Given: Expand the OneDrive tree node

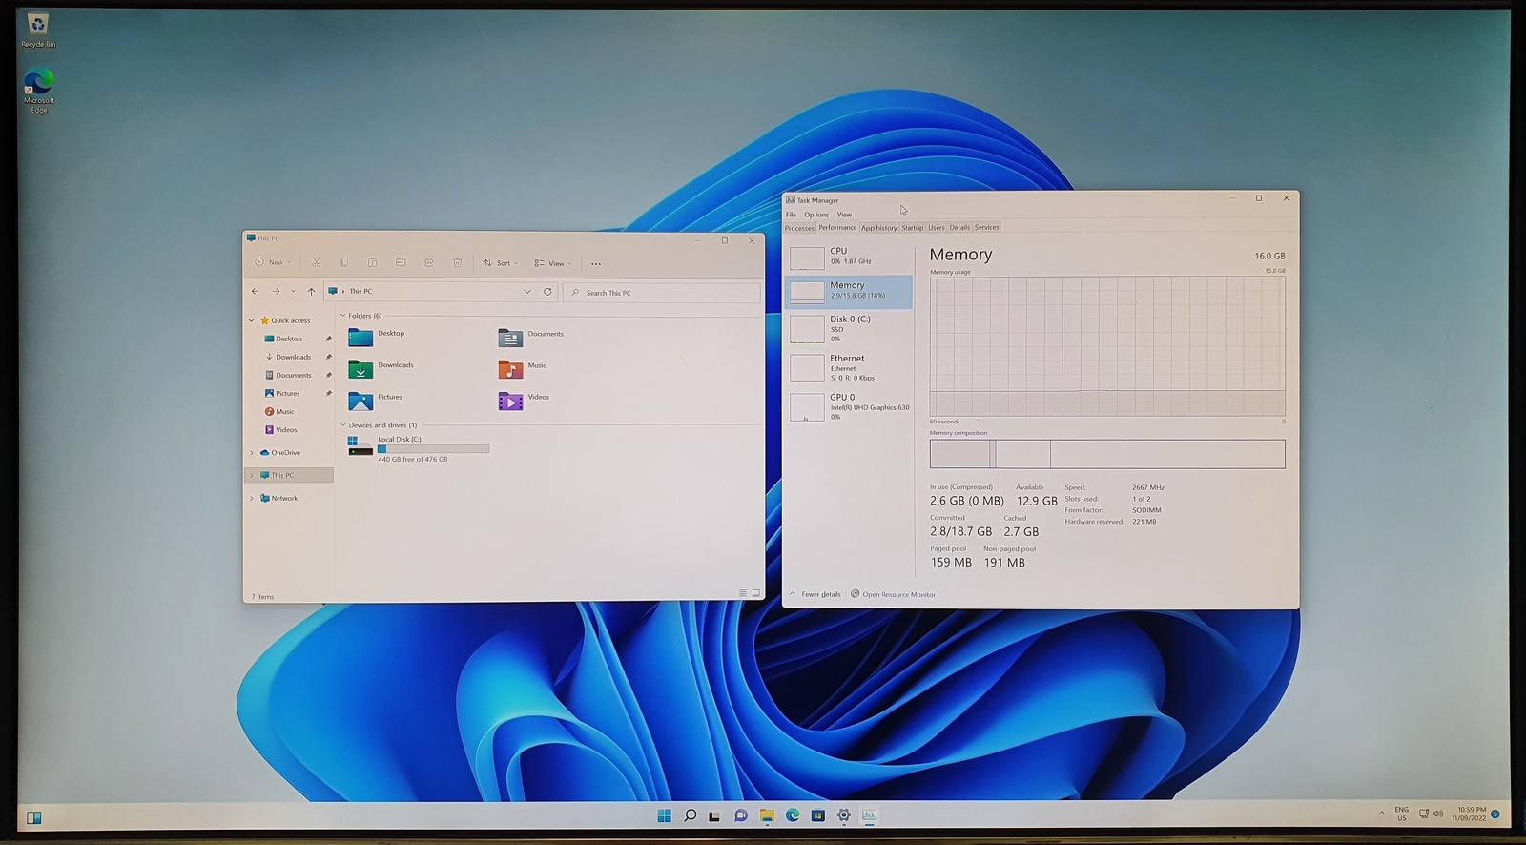Looking at the screenshot, I should click(252, 453).
